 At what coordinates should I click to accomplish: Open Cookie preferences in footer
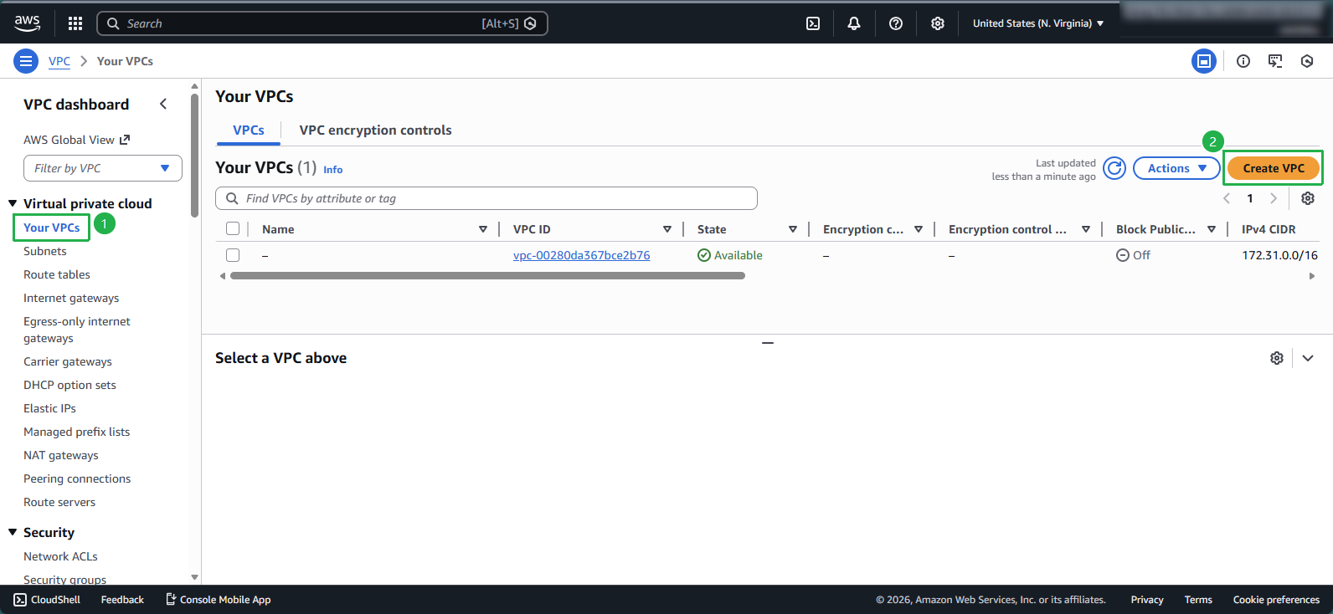point(1276,600)
